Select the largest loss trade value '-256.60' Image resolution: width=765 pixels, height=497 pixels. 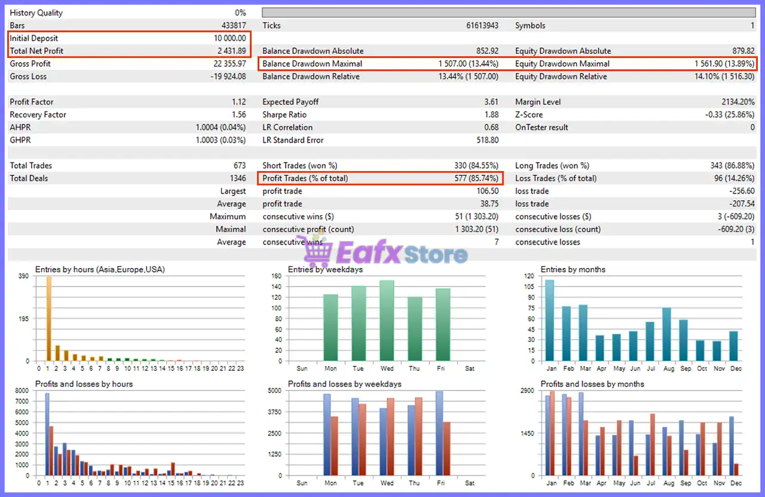click(742, 191)
